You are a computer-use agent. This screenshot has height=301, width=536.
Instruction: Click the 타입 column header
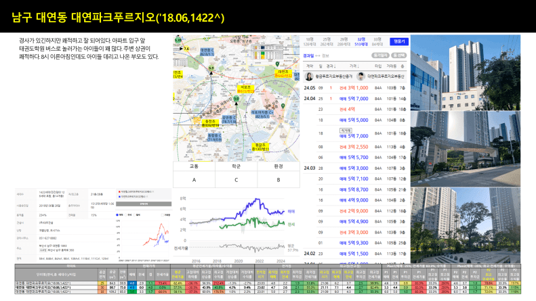point(378,66)
